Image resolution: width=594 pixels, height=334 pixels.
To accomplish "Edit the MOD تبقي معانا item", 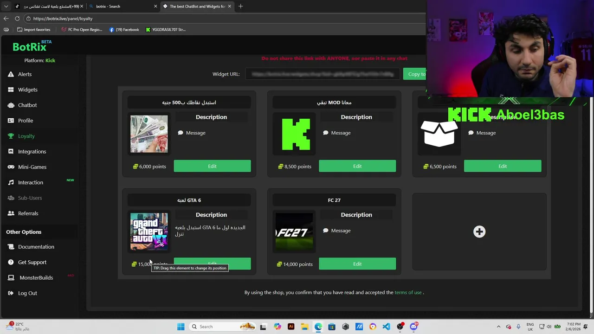I will pyautogui.click(x=357, y=166).
